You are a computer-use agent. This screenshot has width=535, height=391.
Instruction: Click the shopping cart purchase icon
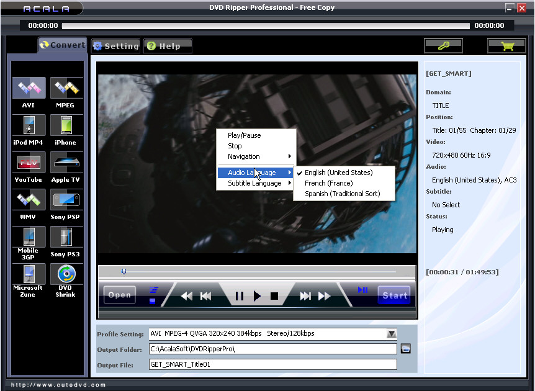(x=506, y=46)
